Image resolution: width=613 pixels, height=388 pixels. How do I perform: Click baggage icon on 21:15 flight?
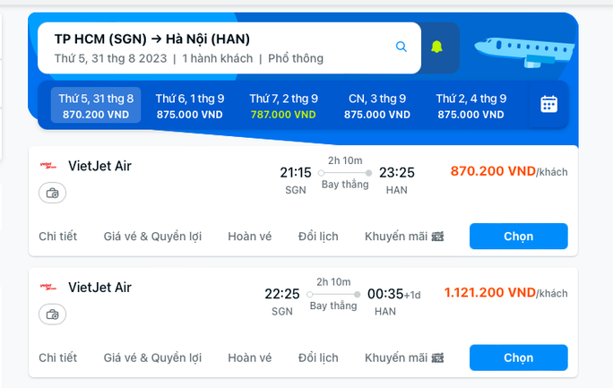click(52, 193)
